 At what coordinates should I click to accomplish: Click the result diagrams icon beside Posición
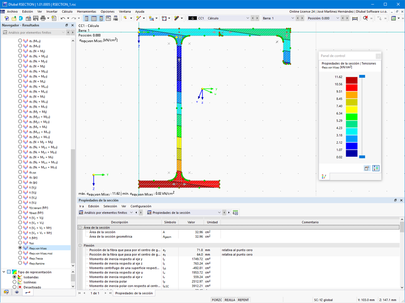[355, 18]
